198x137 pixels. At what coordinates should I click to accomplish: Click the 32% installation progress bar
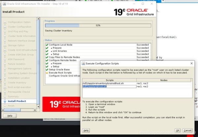click(x=98, y=25)
